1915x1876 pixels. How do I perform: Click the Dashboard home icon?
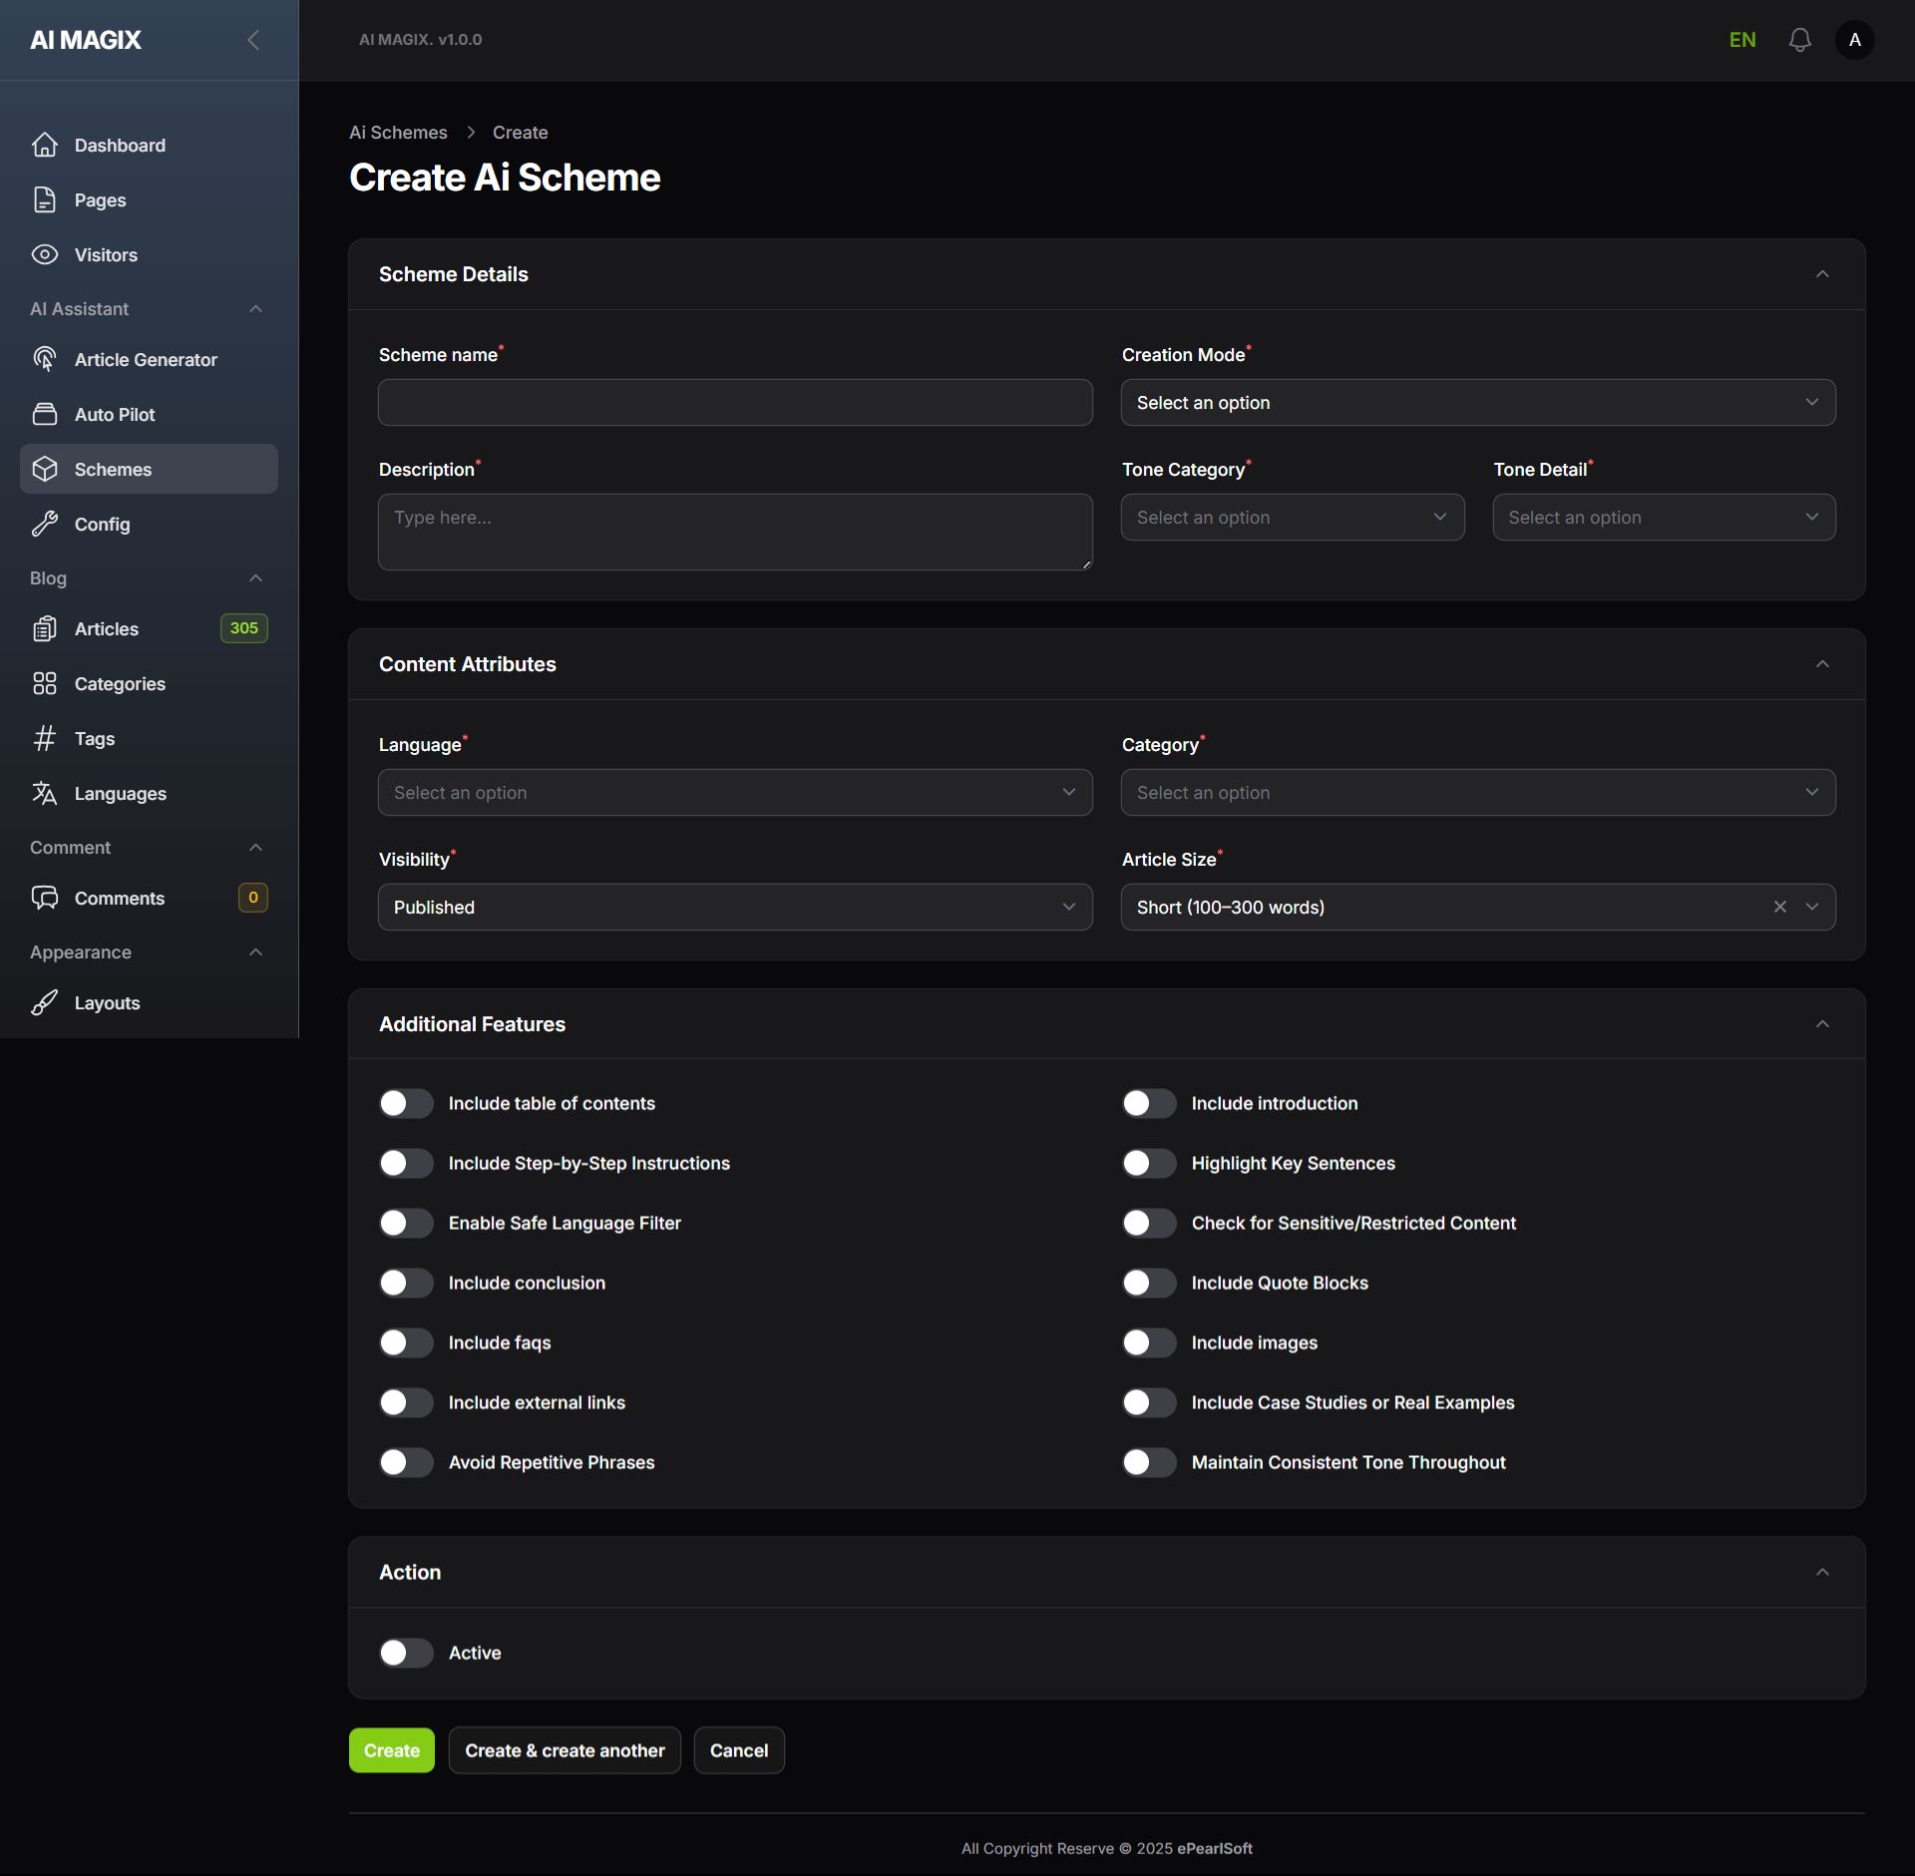pyautogui.click(x=45, y=145)
